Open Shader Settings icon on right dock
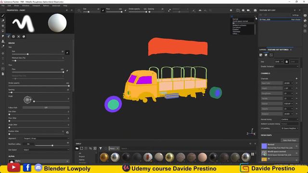The height and width of the screenshot is (173, 308). (305, 21)
